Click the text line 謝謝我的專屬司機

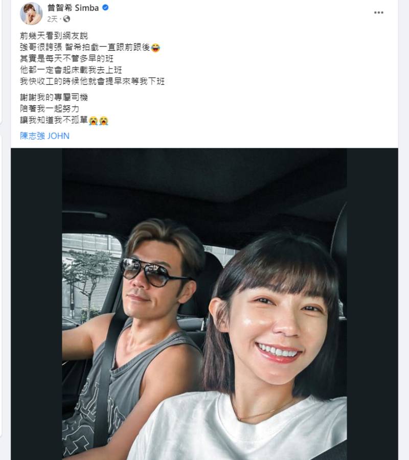point(54,97)
